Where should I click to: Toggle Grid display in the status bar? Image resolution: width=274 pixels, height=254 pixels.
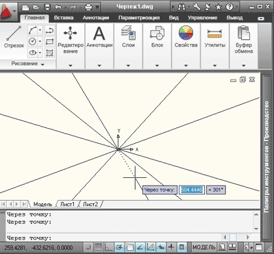tap(99, 247)
